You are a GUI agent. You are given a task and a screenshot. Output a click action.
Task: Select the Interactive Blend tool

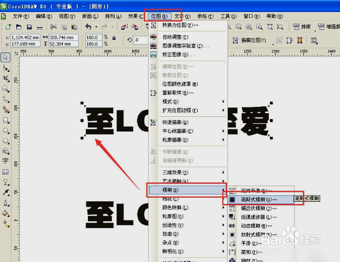5,182
